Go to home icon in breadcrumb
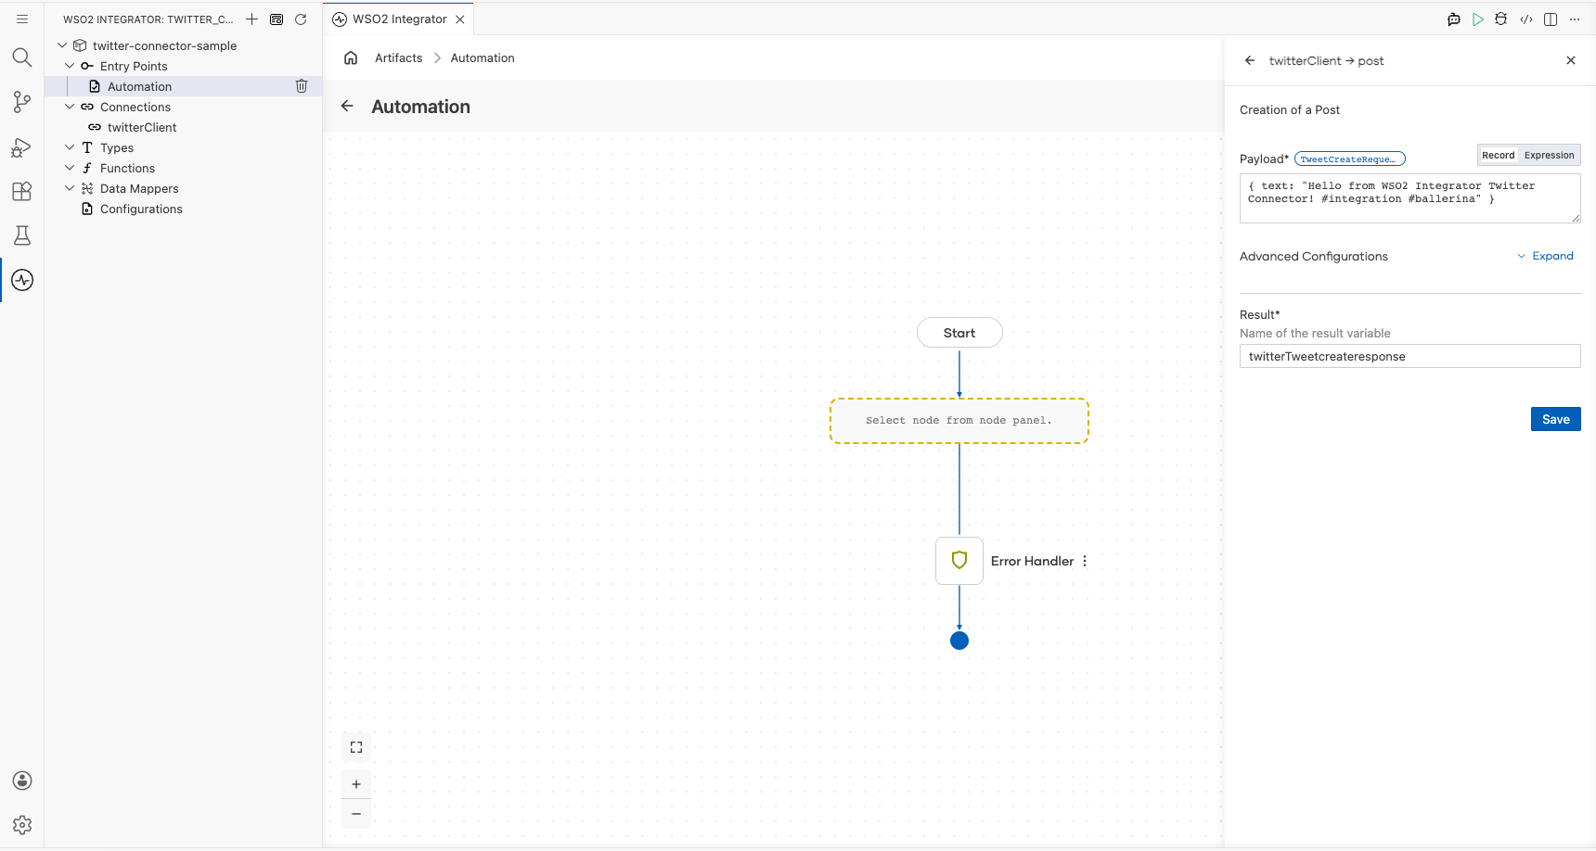Viewport: 1596px width, 851px height. [351, 57]
